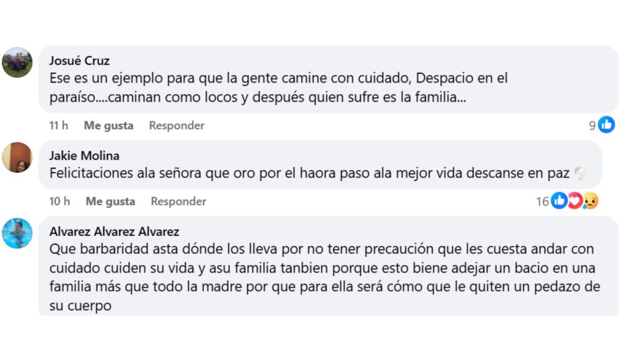The image size is (631, 355).
Task: Click the dove emoji in Jakie Molina's comment
Action: 580,173
